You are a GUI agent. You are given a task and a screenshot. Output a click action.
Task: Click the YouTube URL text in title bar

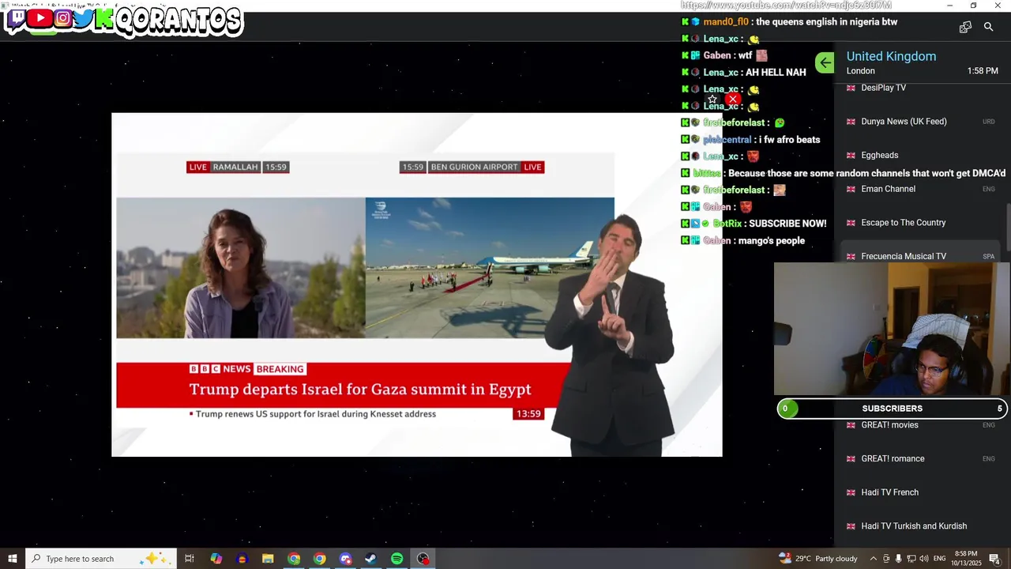pos(786,6)
